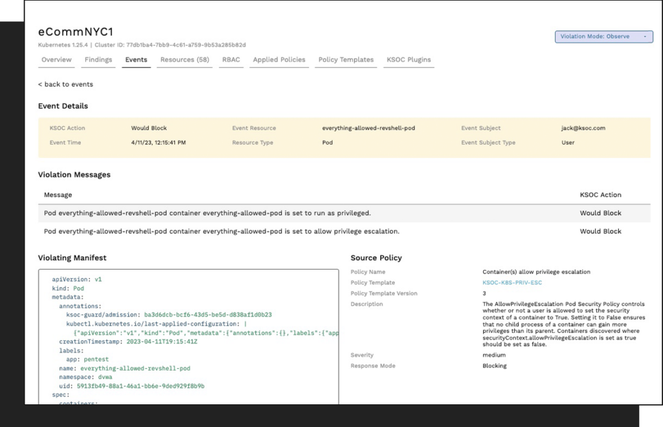Switch to Applied Policies tab
The width and height of the screenshot is (663, 427).
279,60
